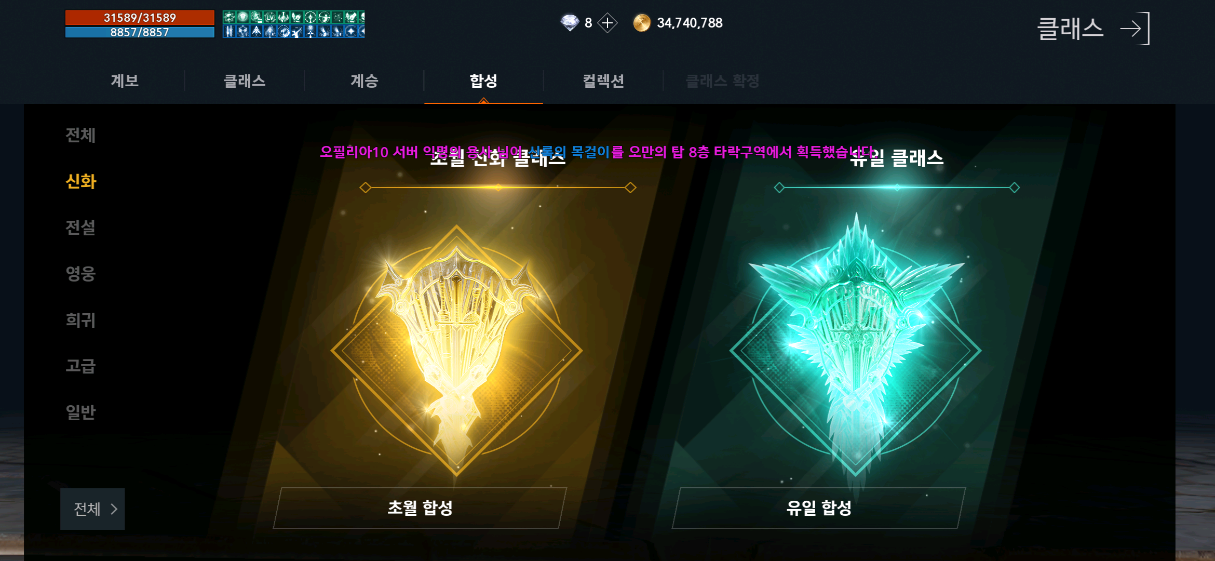This screenshot has height=561, width=1215.
Task: Select 희귀 grade in sidebar
Action: 80,320
